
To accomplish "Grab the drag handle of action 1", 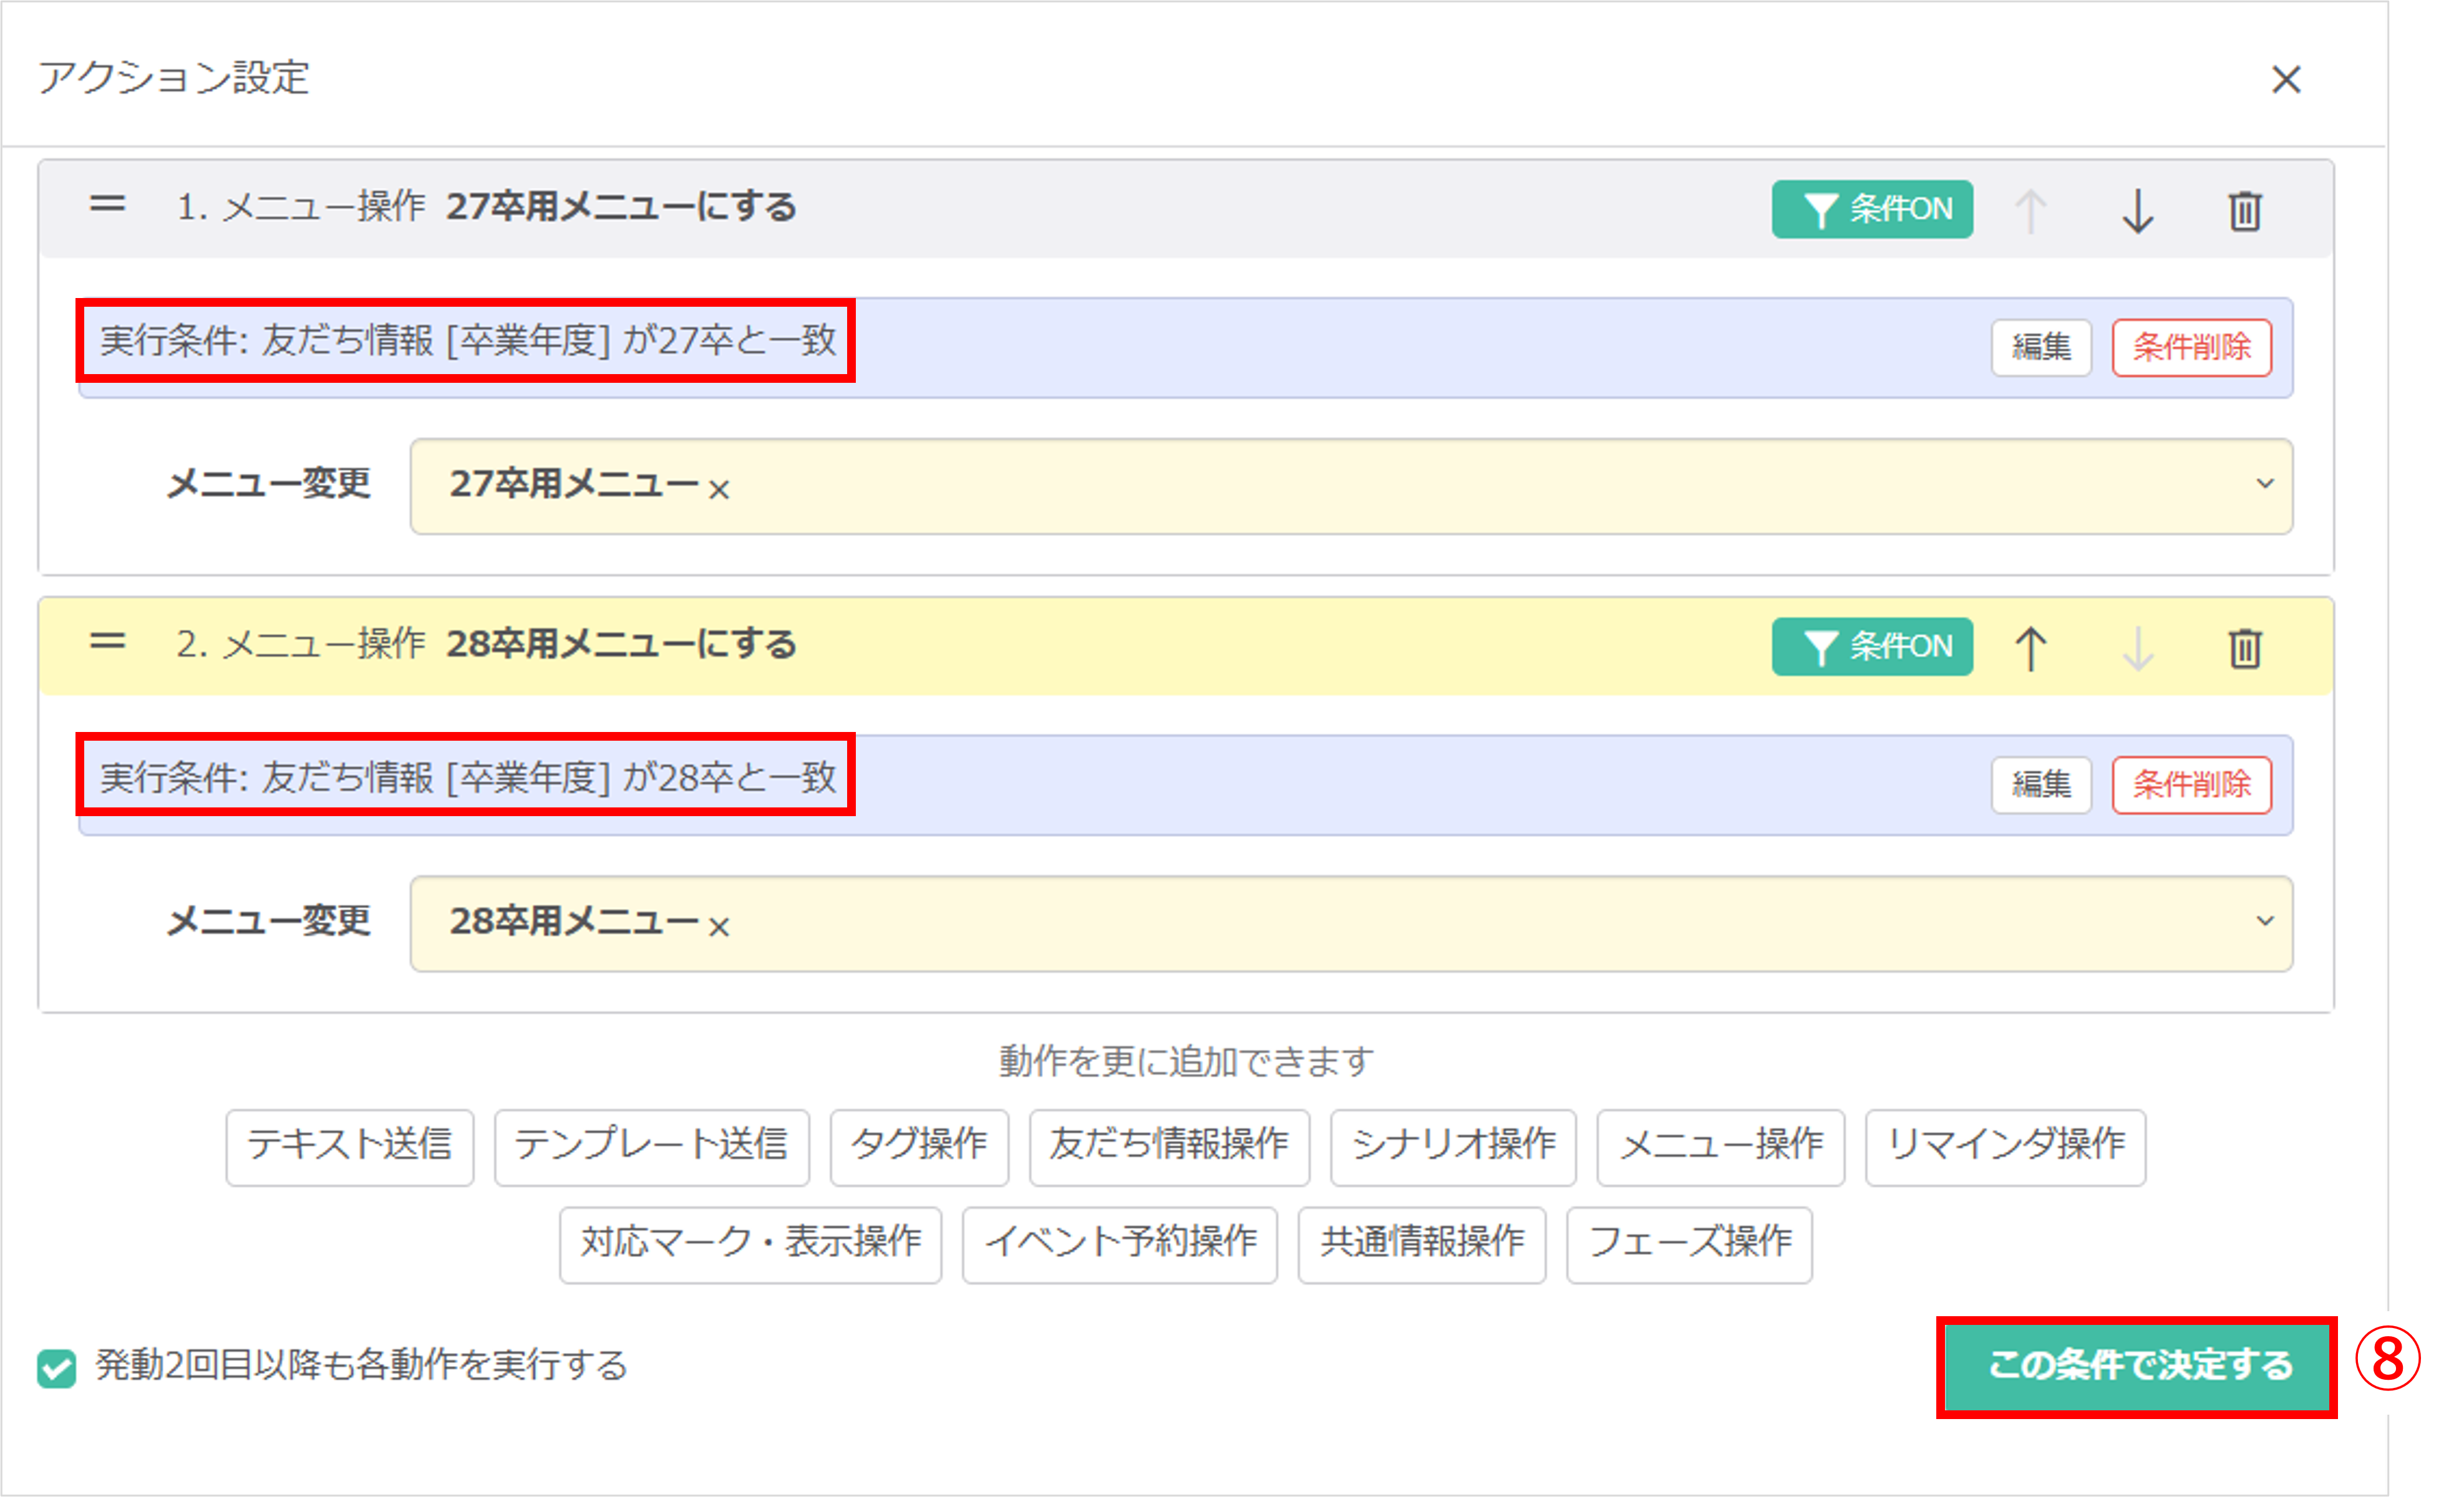I will click(x=107, y=205).
